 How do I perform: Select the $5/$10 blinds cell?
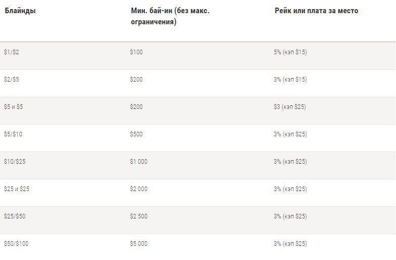13,134
